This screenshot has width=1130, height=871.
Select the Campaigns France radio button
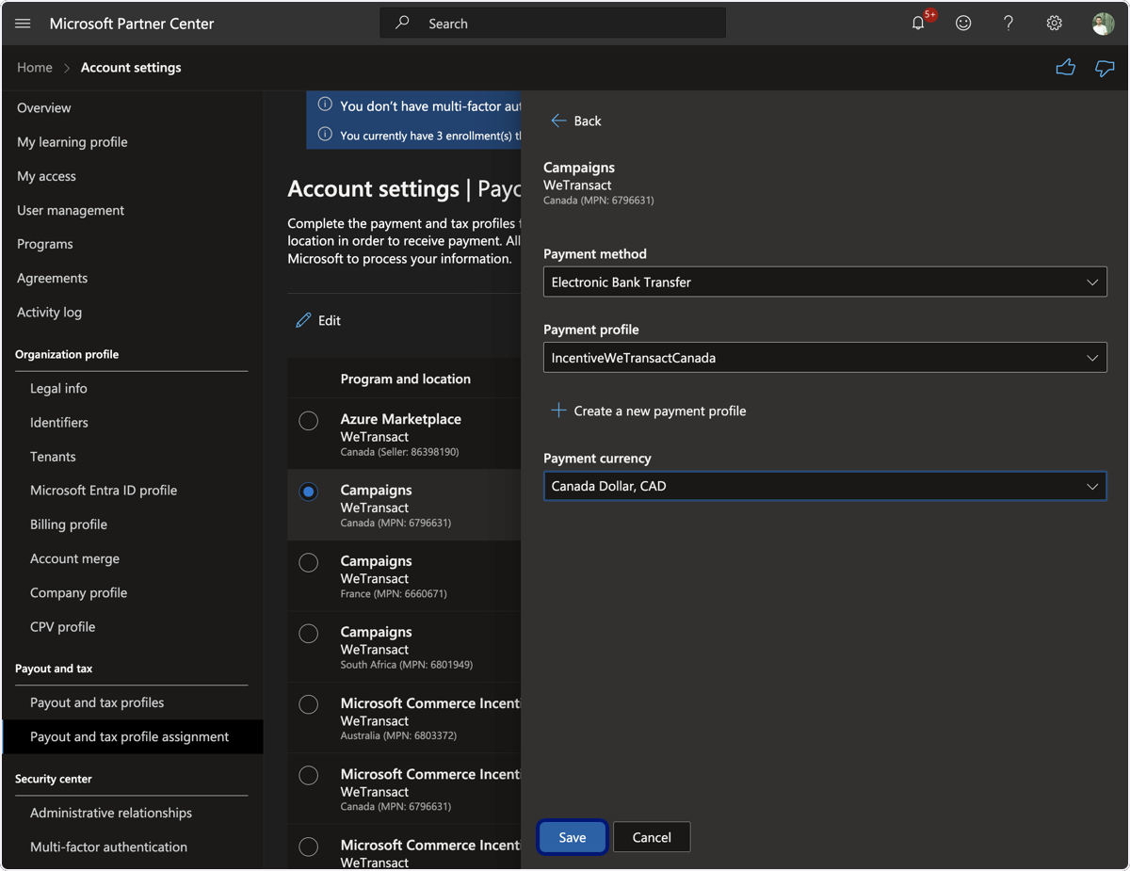point(308,562)
